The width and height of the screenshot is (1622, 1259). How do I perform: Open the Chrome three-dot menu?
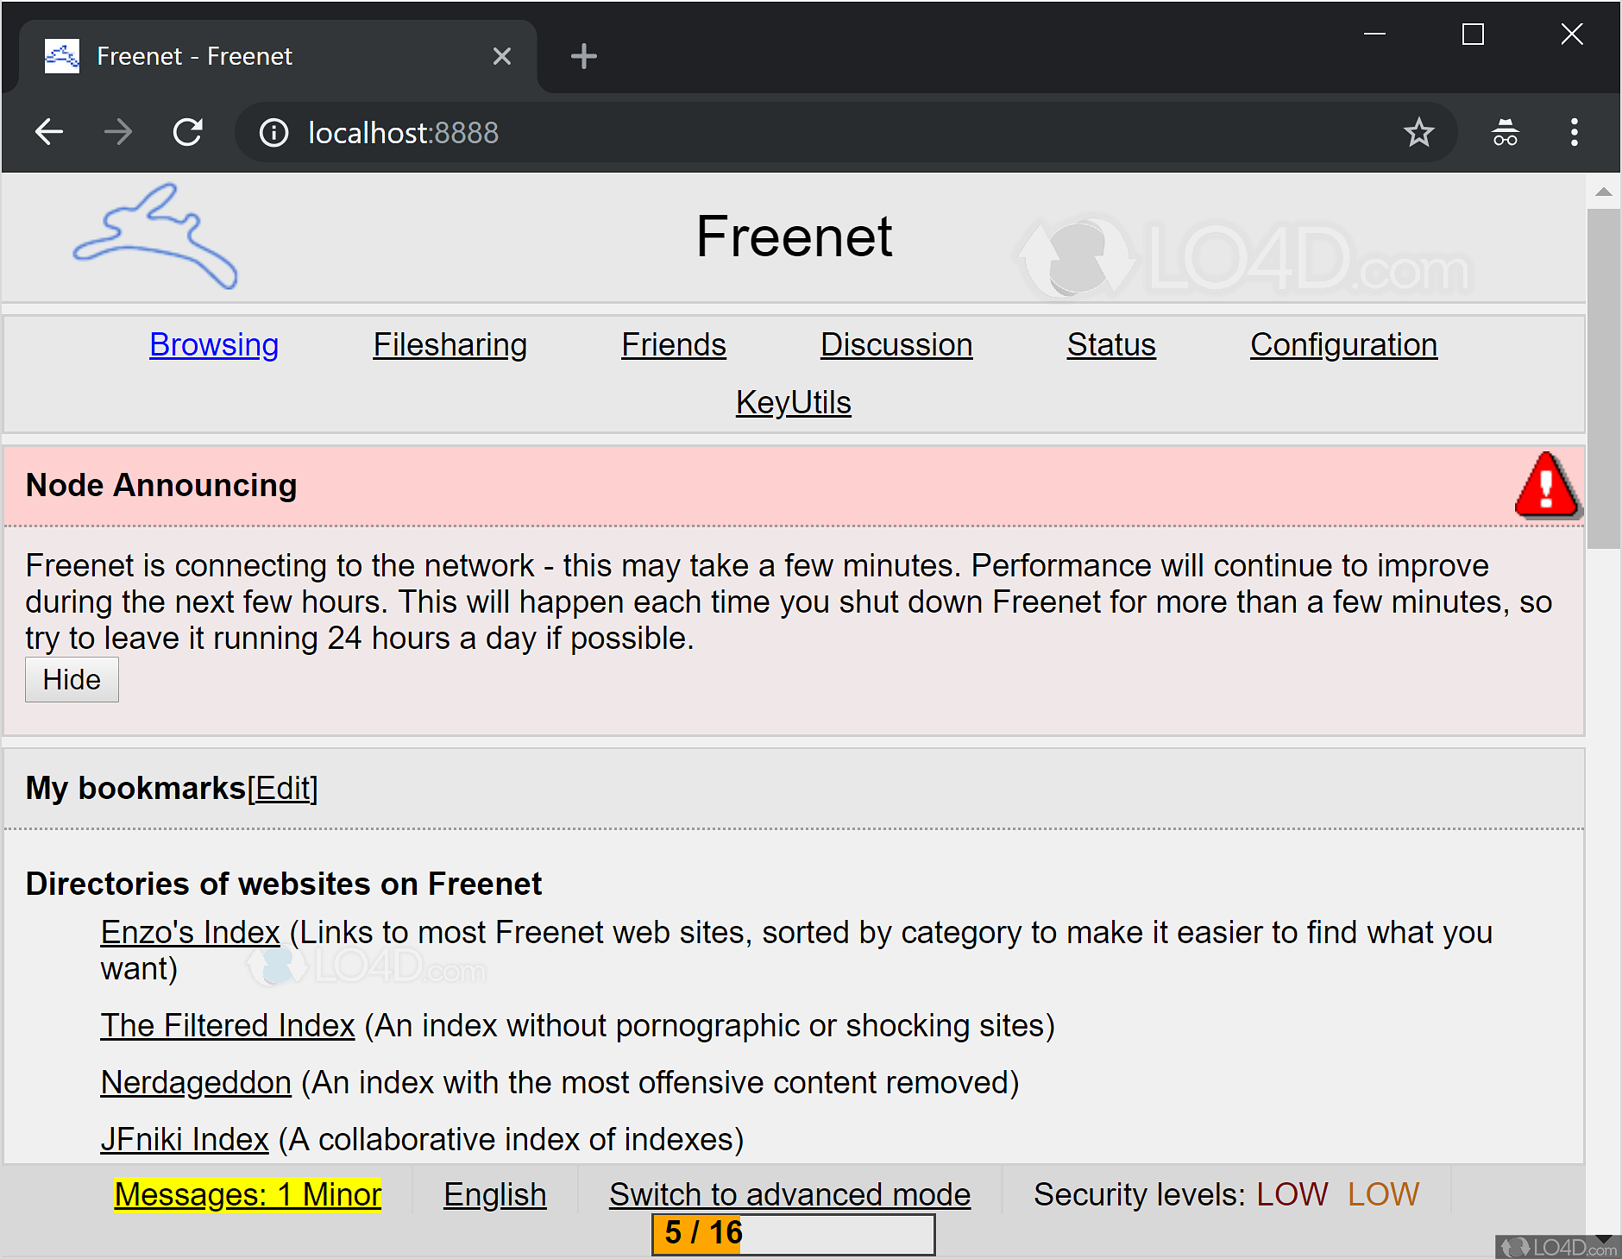[x=1574, y=132]
